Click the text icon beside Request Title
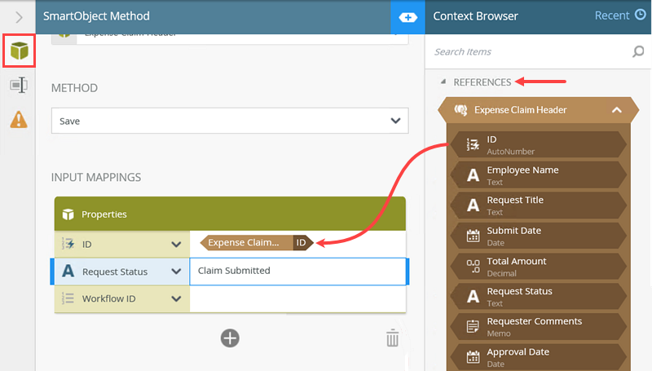Image resolution: width=652 pixels, height=371 pixels. click(x=473, y=205)
